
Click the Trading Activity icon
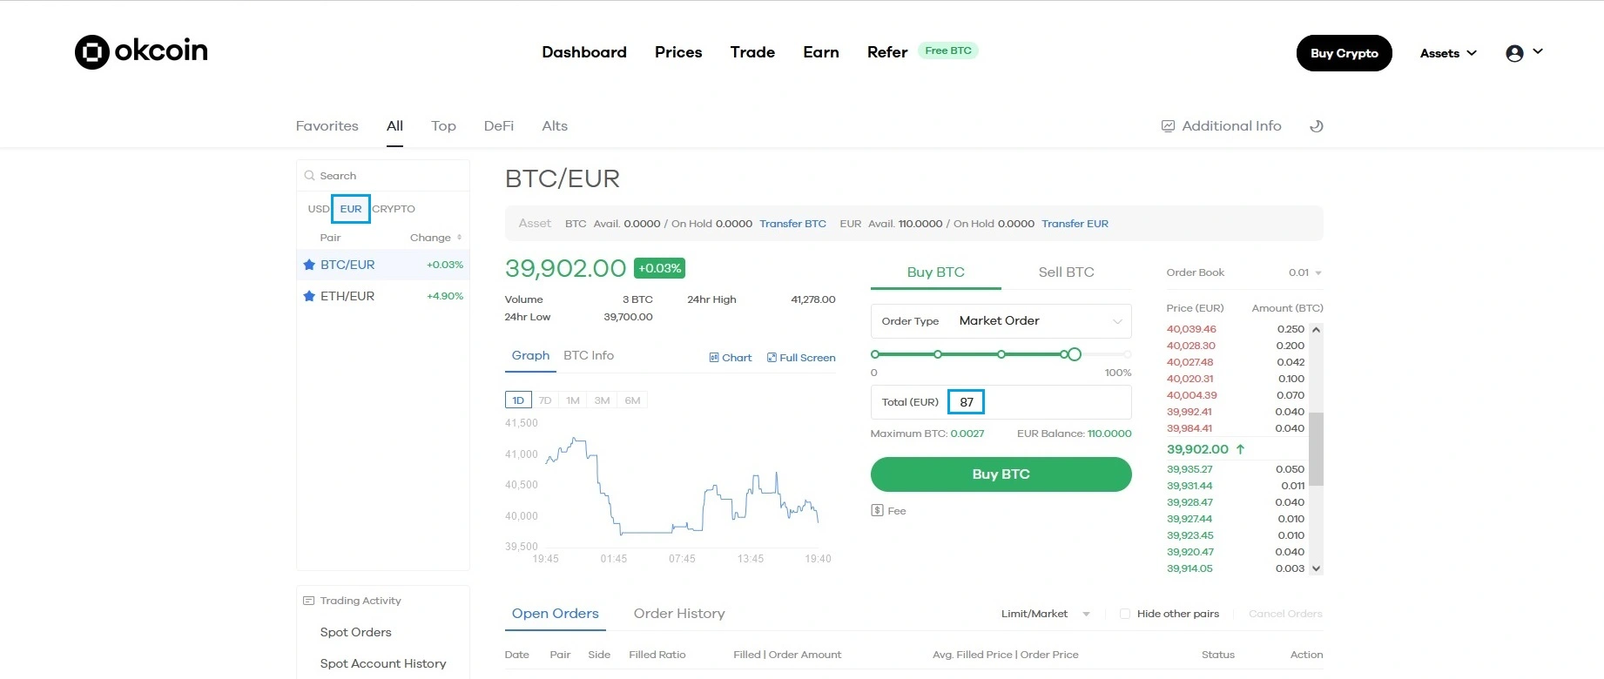(308, 600)
